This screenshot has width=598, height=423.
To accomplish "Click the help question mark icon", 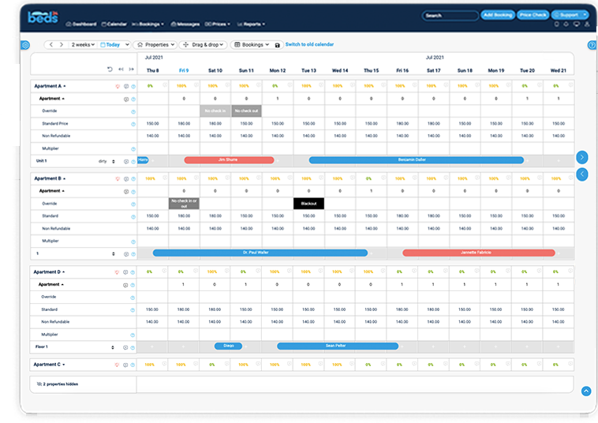I will tap(592, 45).
